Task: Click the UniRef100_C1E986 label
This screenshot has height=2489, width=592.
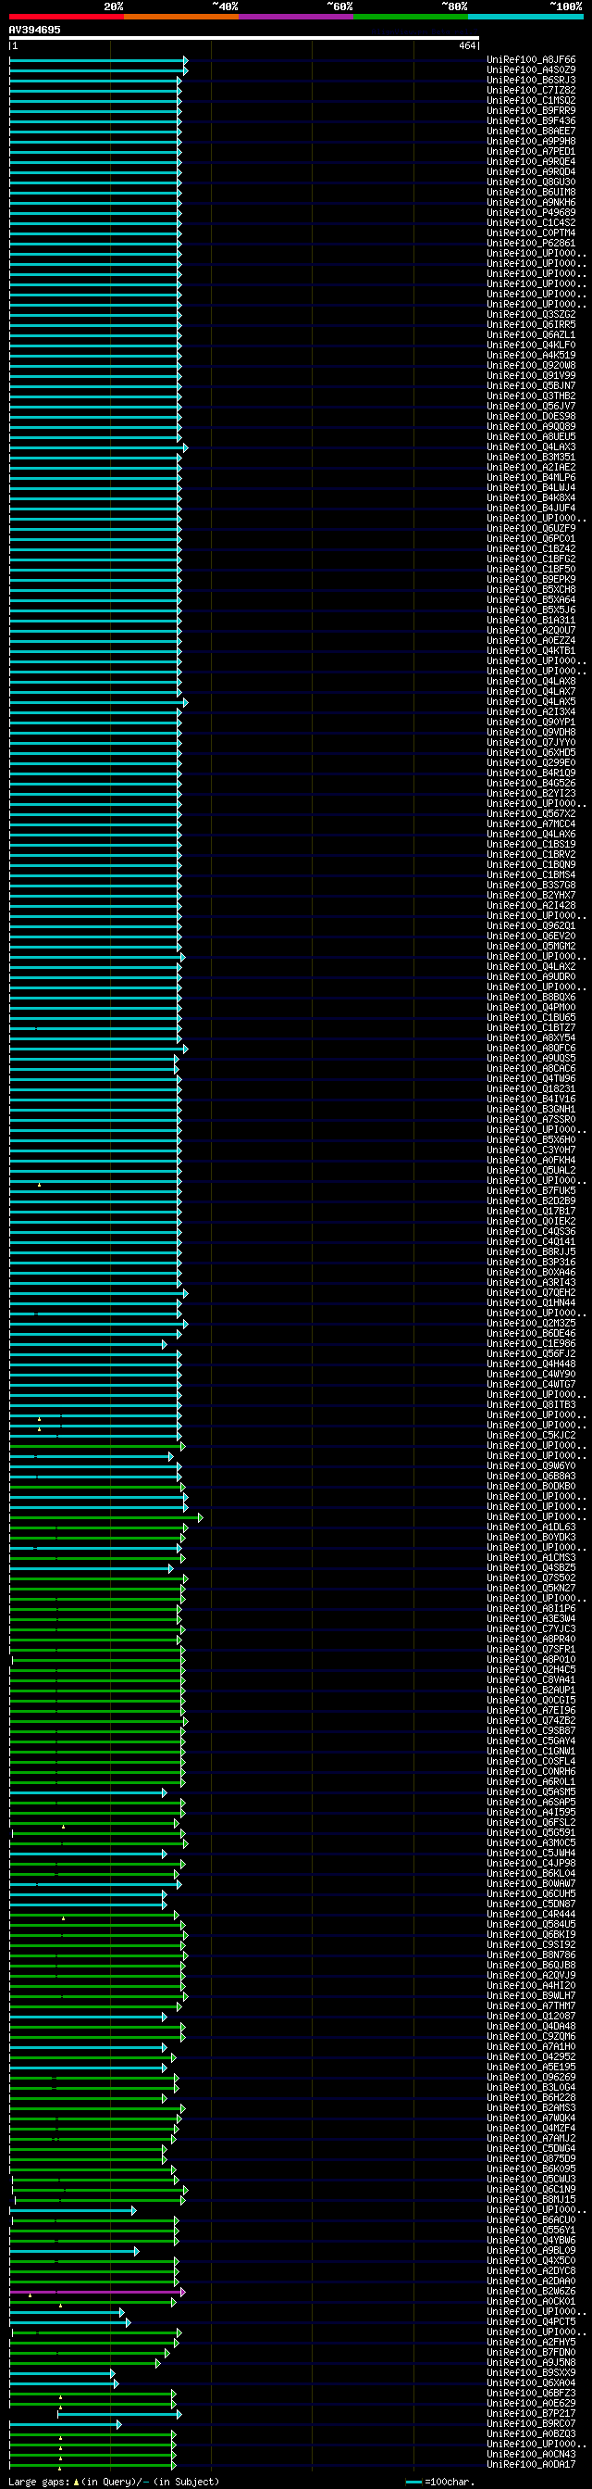Action: point(531,1343)
